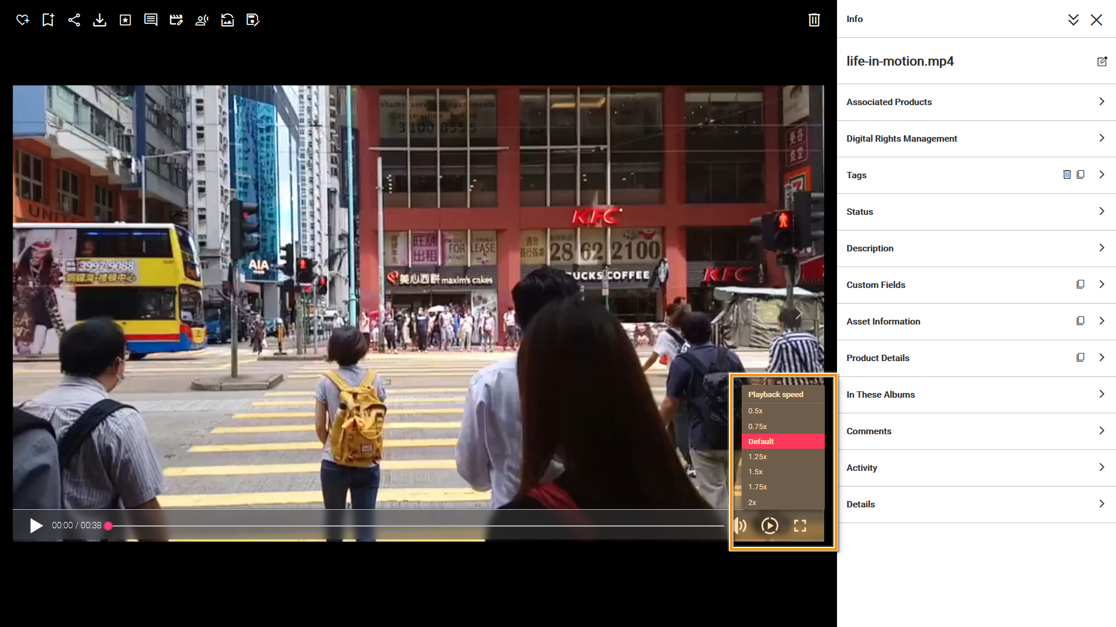Expand the Details section

(x=977, y=504)
